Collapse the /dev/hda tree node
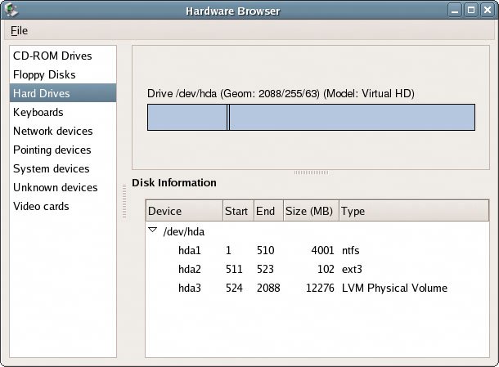Viewport: 499px width, 367px height. point(152,231)
